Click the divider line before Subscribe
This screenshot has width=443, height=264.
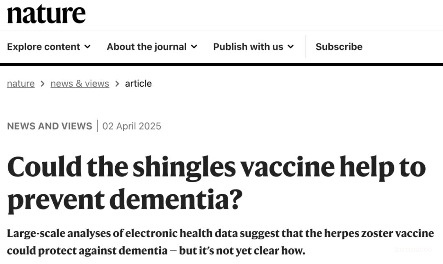[306, 47]
